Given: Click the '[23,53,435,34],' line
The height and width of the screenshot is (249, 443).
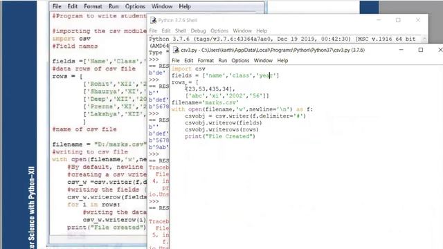Looking at the screenshot, I should coord(210,89).
